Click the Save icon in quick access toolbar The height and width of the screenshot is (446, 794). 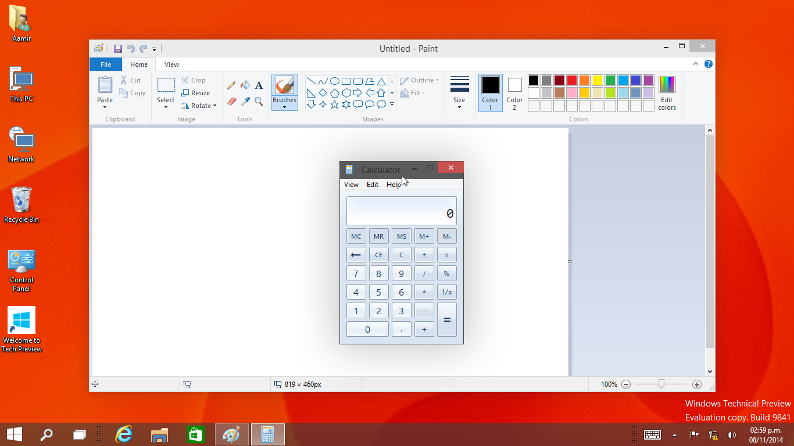tap(118, 49)
